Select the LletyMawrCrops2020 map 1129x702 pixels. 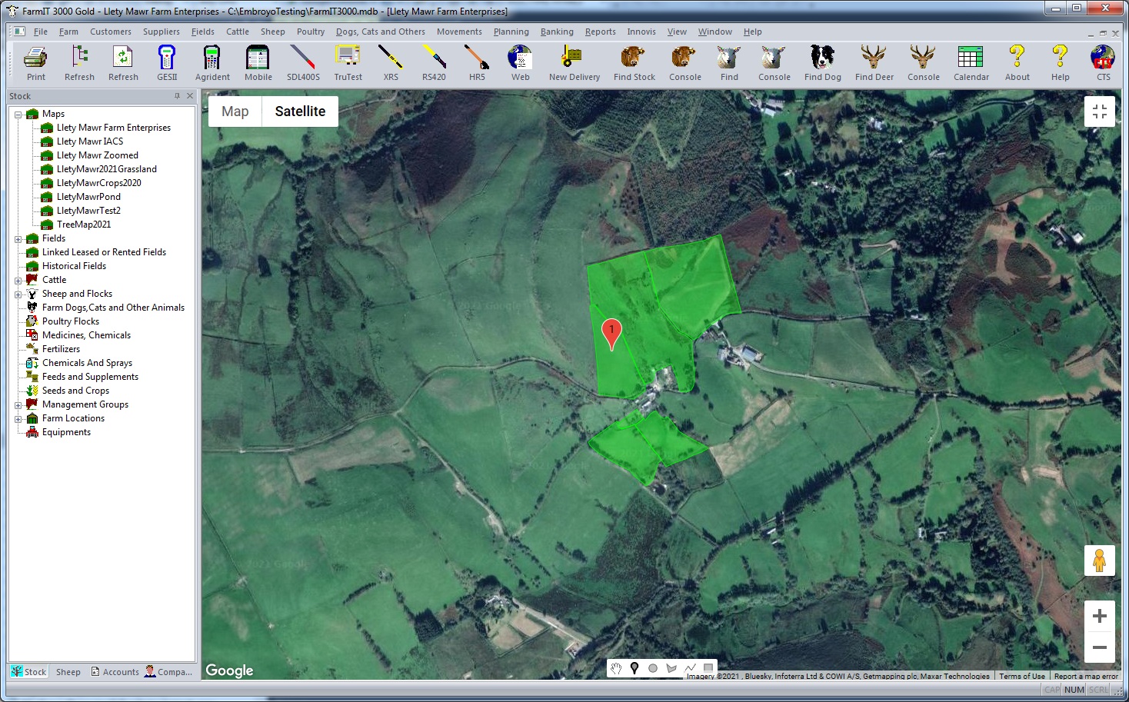[x=98, y=183]
